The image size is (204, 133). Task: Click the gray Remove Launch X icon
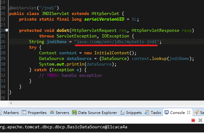[200, 120]
